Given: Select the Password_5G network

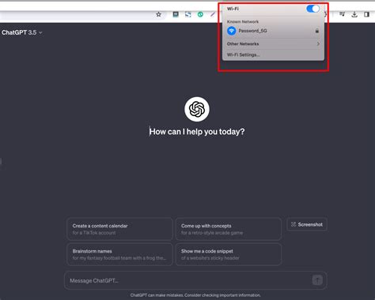Looking at the screenshot, I should coord(273,31).
